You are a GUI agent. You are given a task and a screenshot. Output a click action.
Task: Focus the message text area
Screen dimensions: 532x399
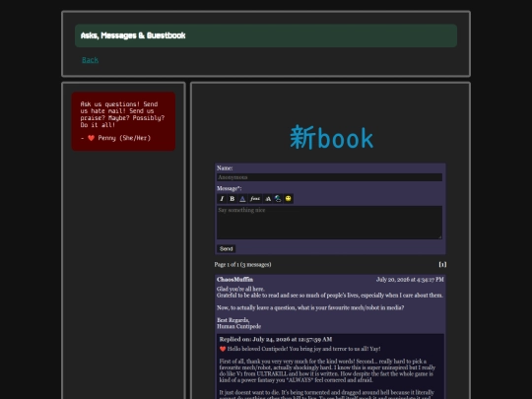pos(329,223)
